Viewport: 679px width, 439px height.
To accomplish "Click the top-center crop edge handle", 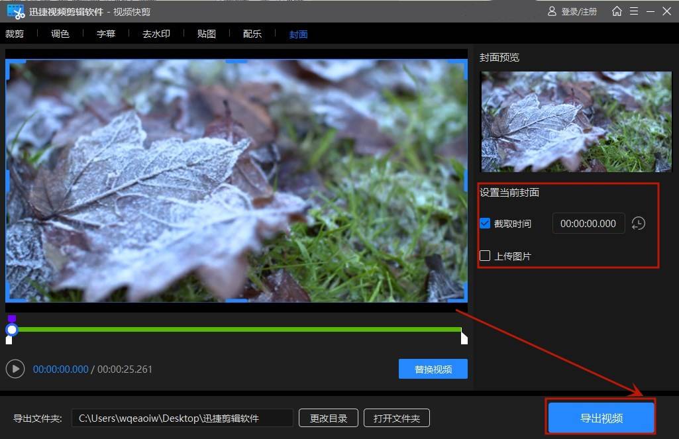I will (x=236, y=62).
